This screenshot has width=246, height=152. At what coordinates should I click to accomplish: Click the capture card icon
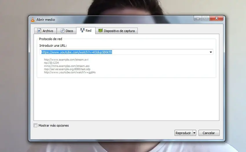point(100,31)
